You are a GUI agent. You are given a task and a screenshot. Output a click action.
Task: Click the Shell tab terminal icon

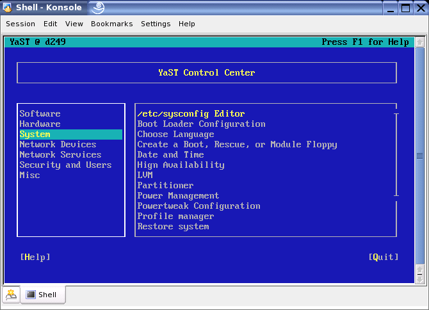coord(31,295)
